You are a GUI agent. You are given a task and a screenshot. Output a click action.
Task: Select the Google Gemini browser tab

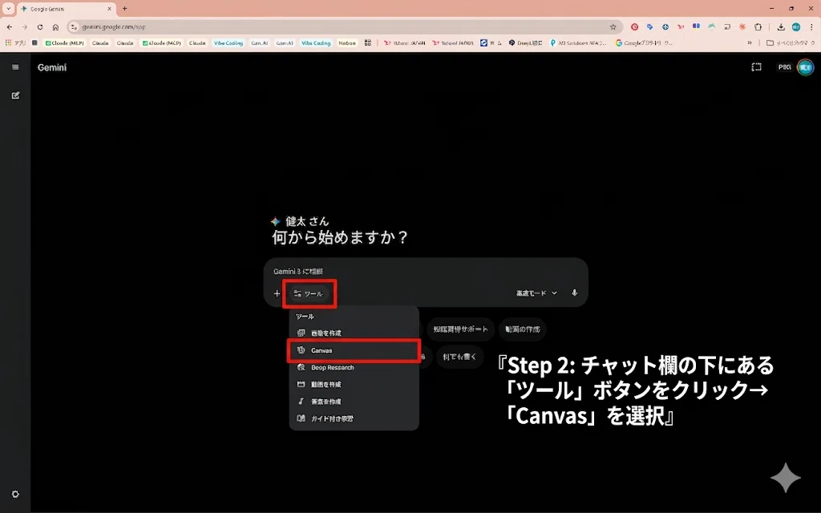(67, 9)
